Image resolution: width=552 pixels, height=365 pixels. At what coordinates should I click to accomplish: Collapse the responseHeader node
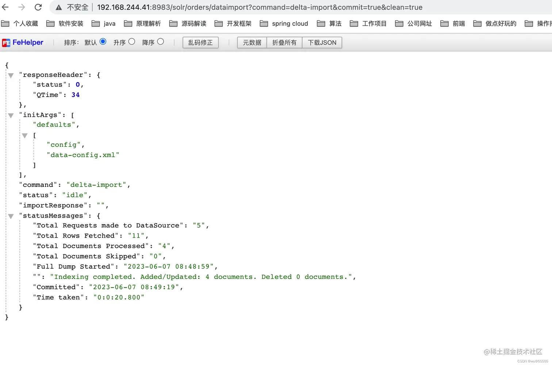11,76
